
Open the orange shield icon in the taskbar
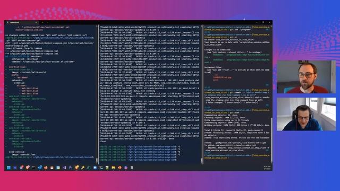pyautogui.click(x=76, y=168)
